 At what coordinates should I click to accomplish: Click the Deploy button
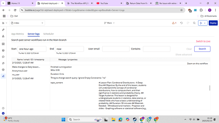[x=213, y=23]
